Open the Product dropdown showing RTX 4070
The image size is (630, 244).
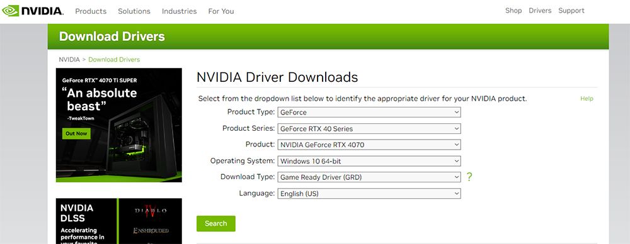pos(369,145)
